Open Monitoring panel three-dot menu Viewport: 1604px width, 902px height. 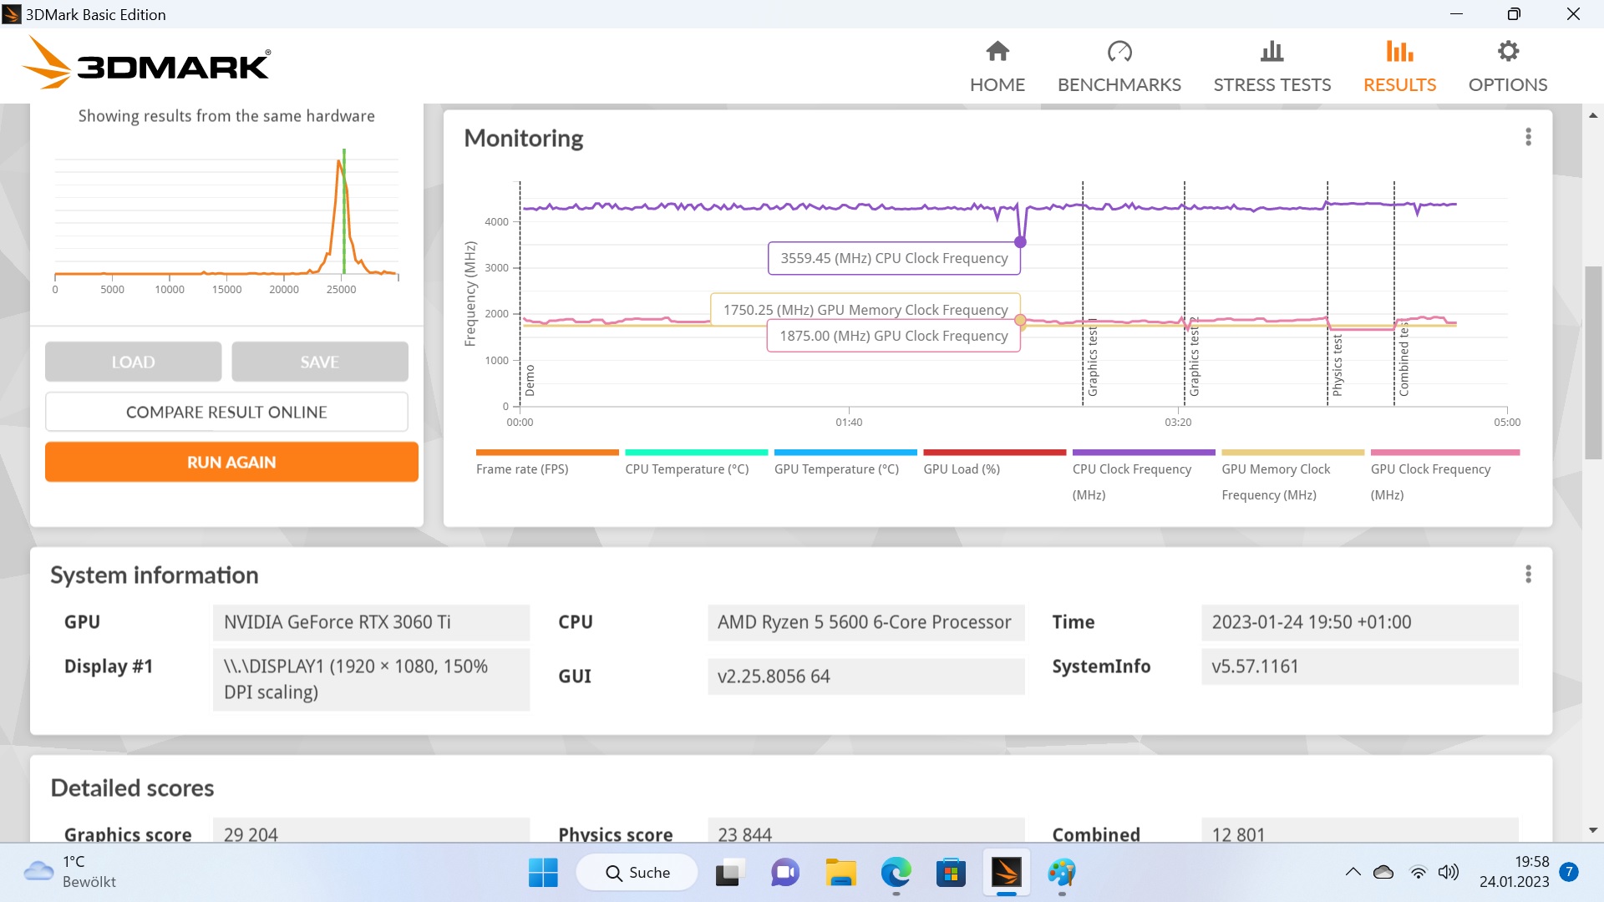(1528, 137)
